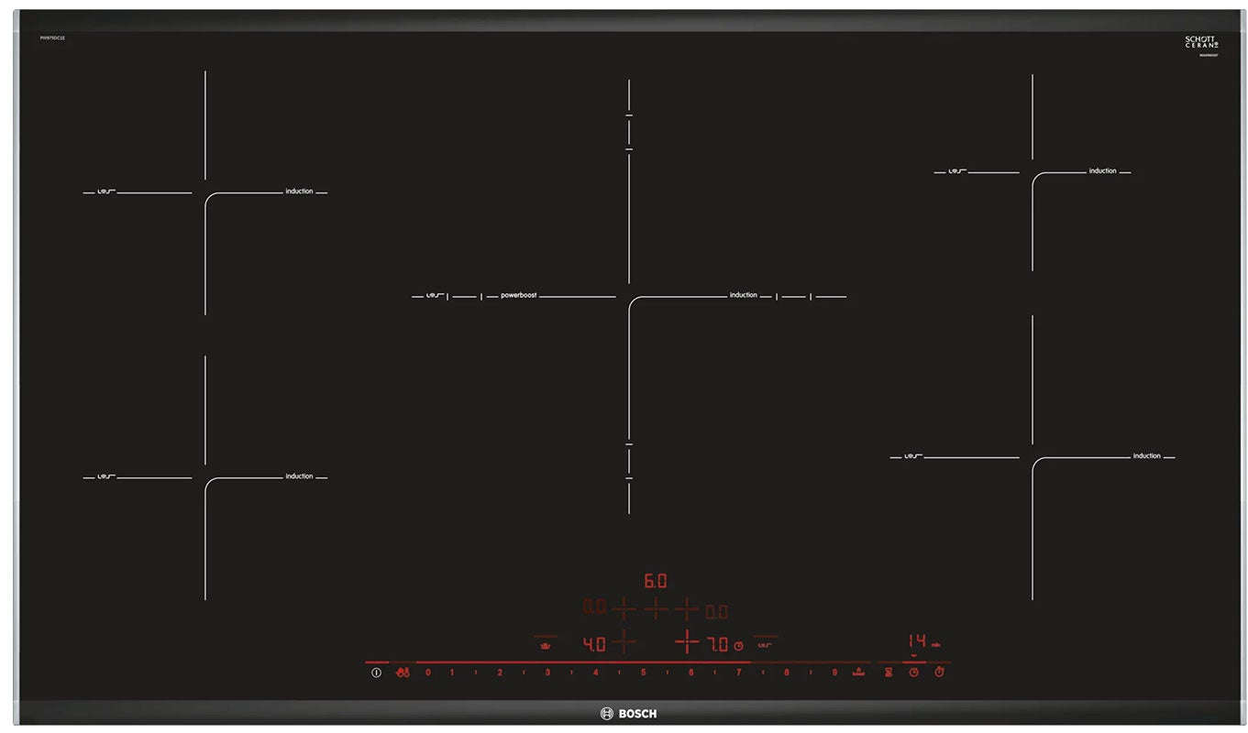Select the front-right zone cross showing 7.0
This screenshot has width=1248, height=733.
pyautogui.click(x=687, y=641)
